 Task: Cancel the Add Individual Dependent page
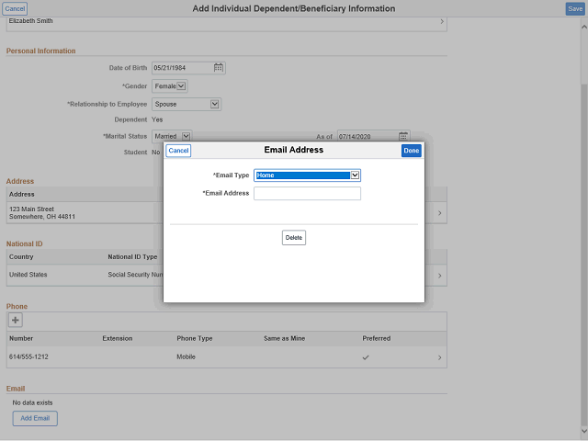pyautogui.click(x=15, y=9)
